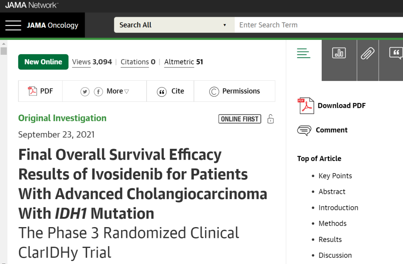Jump to the Introduction section
Screen dimensions: 403x264
click(x=338, y=208)
